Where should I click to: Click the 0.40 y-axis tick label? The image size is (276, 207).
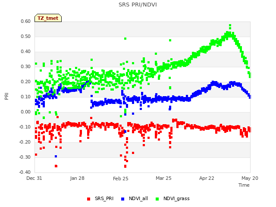pos(26,52)
